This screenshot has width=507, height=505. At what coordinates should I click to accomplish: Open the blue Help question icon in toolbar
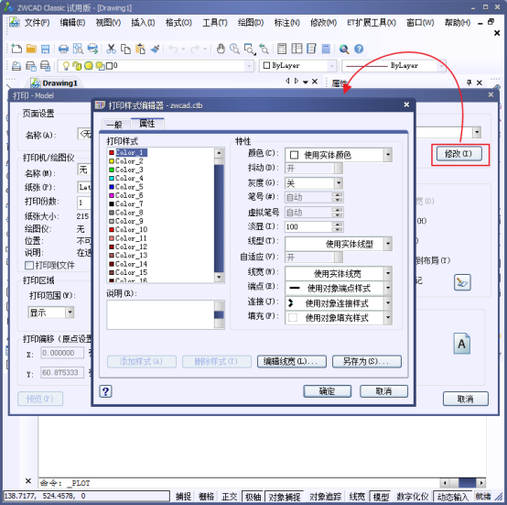[359, 49]
